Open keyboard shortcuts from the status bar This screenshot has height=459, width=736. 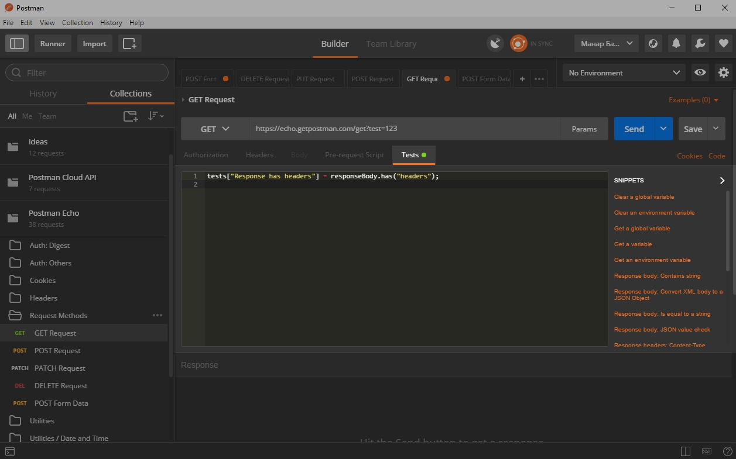[706, 451]
